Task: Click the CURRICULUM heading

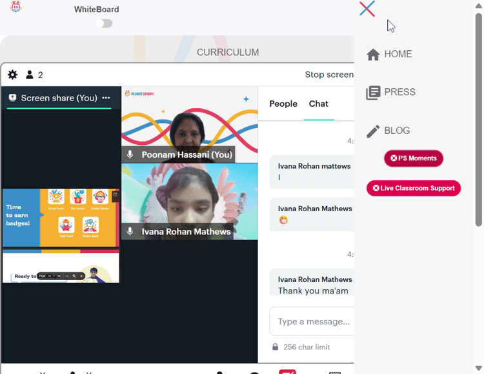Action: coord(228,52)
